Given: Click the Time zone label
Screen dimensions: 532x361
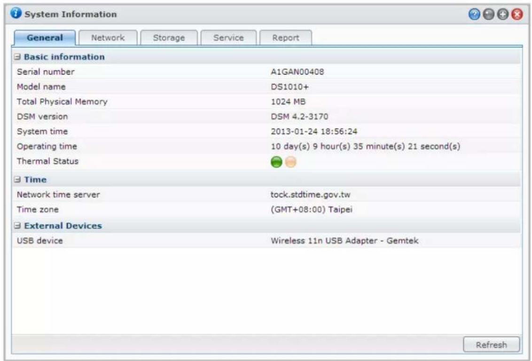Looking at the screenshot, I should pyautogui.click(x=38, y=210).
